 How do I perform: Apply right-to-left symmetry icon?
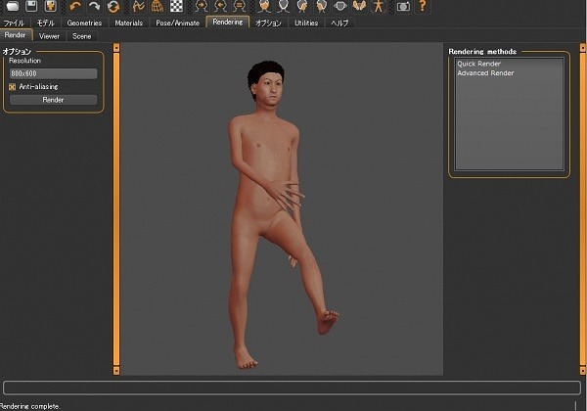tap(202, 6)
